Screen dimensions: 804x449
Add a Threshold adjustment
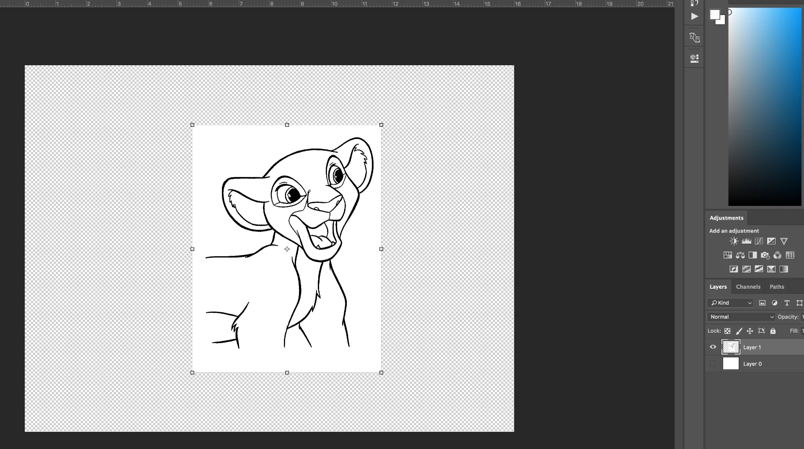pyautogui.click(x=759, y=269)
